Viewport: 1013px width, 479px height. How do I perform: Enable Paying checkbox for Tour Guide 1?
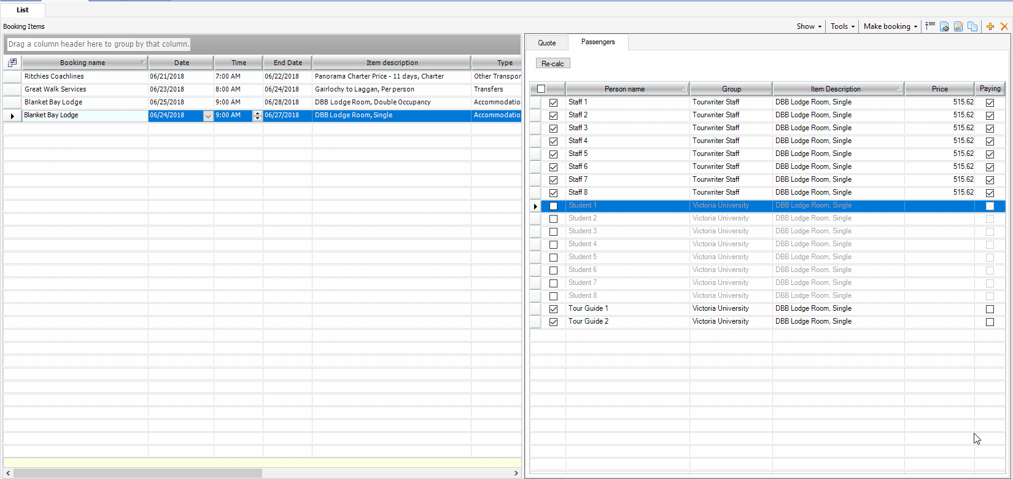990,309
